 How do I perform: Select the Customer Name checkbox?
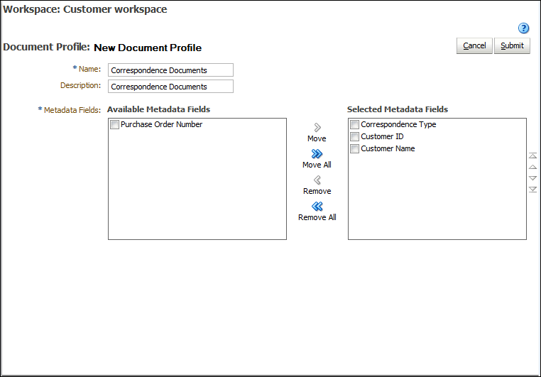(355, 148)
